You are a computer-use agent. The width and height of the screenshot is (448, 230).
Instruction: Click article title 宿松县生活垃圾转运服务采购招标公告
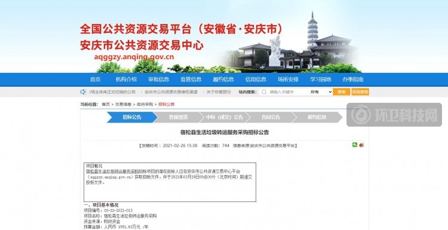click(224, 133)
